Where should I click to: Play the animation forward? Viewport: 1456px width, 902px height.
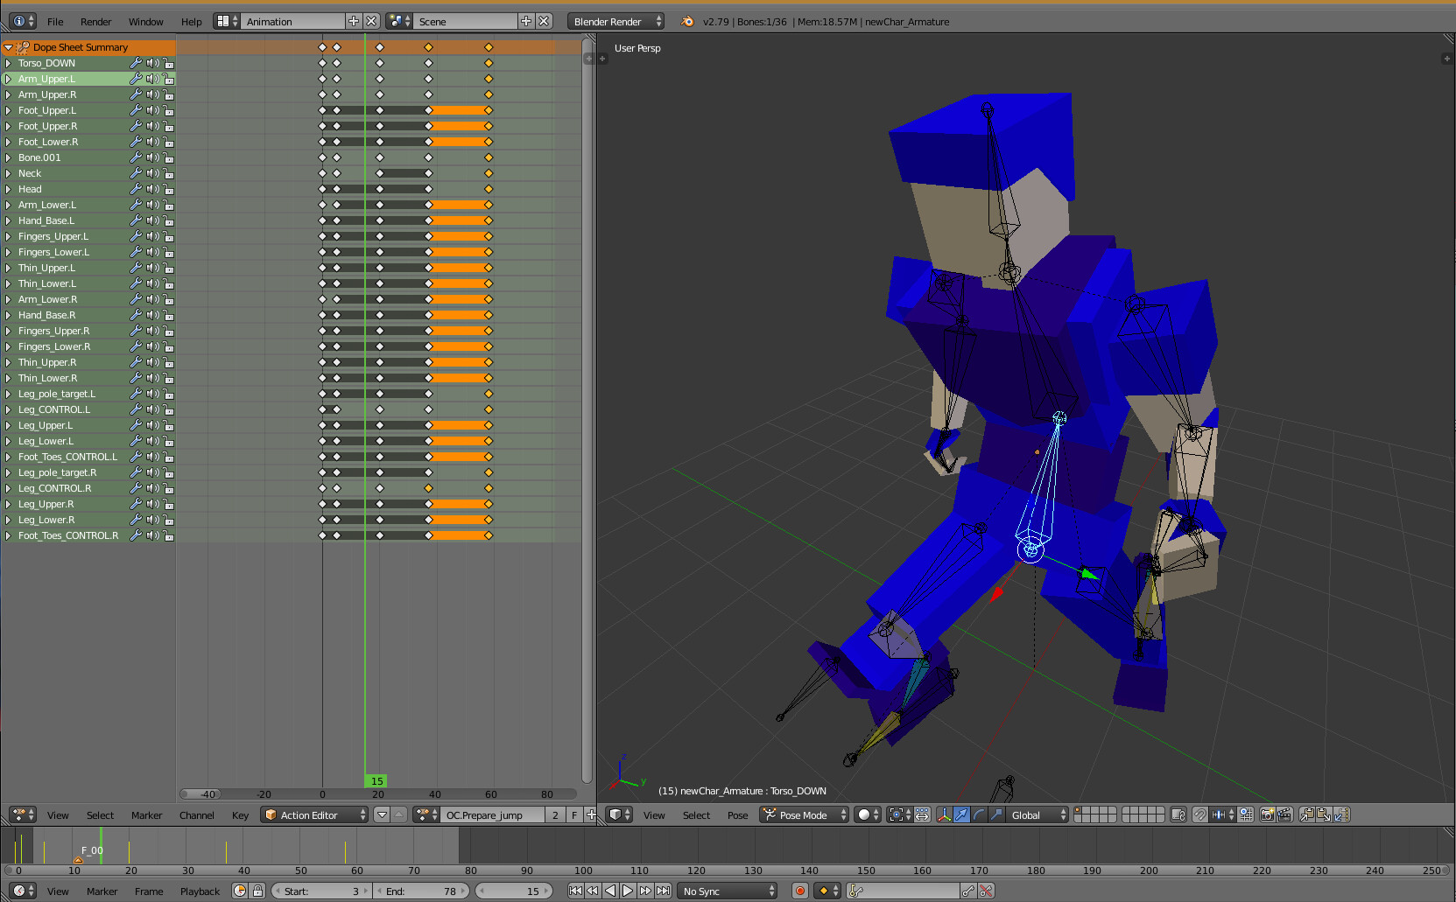(x=628, y=891)
